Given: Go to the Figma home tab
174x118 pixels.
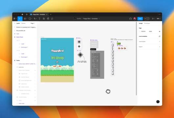Looking at the screenshot, I should click(x=22, y=14).
